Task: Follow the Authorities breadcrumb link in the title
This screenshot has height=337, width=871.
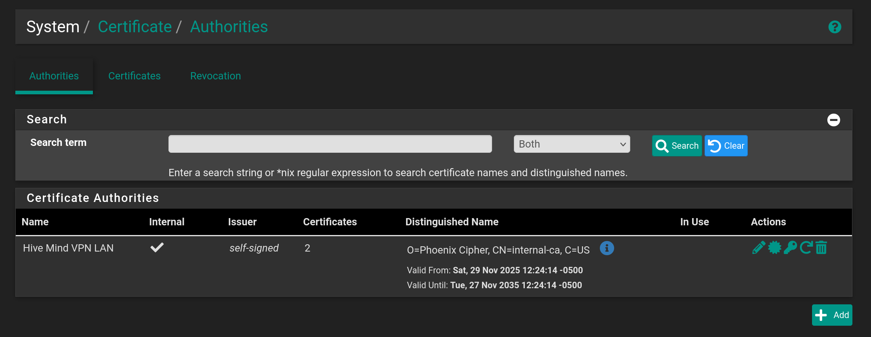Action: click(229, 27)
